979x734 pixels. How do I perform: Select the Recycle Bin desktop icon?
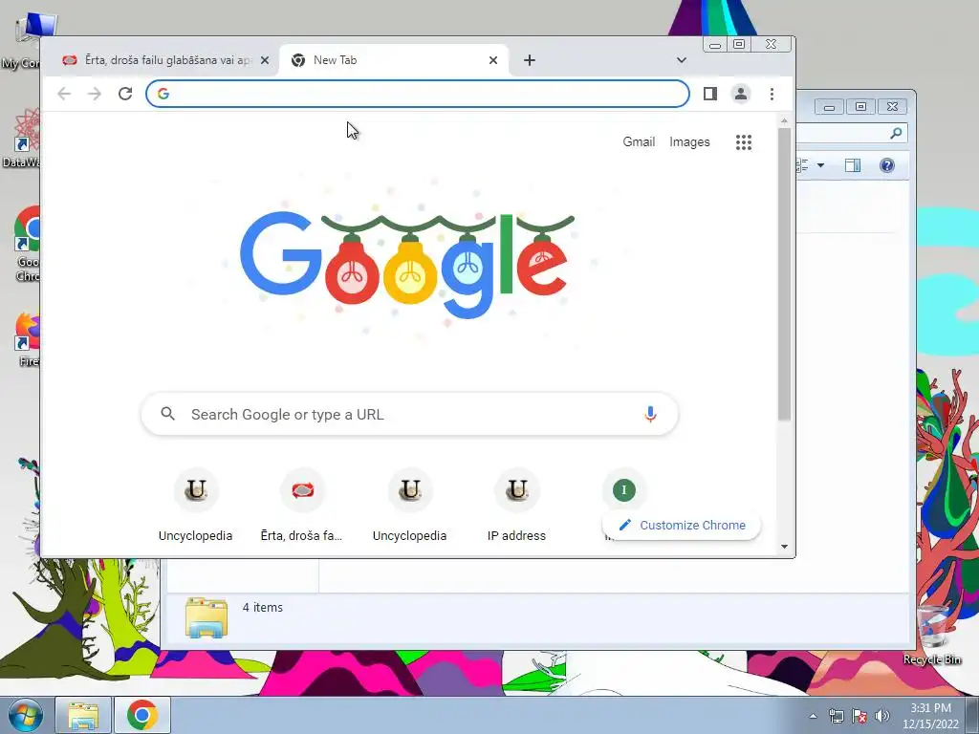[932, 635]
